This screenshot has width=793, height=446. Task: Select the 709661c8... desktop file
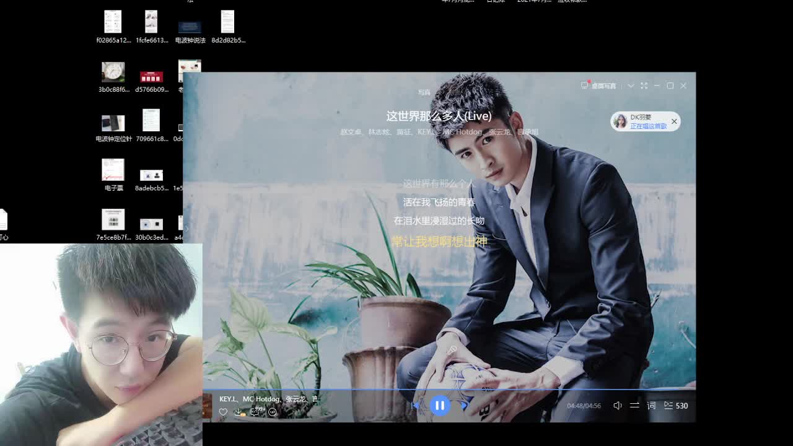click(152, 125)
